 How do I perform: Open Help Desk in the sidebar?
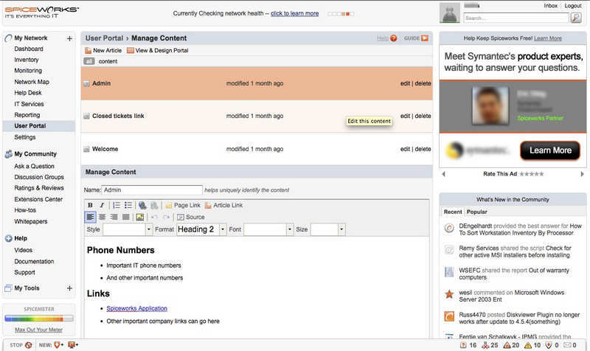click(x=29, y=93)
